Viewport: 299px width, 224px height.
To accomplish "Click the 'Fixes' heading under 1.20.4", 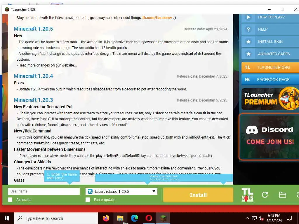I will coord(19,83).
